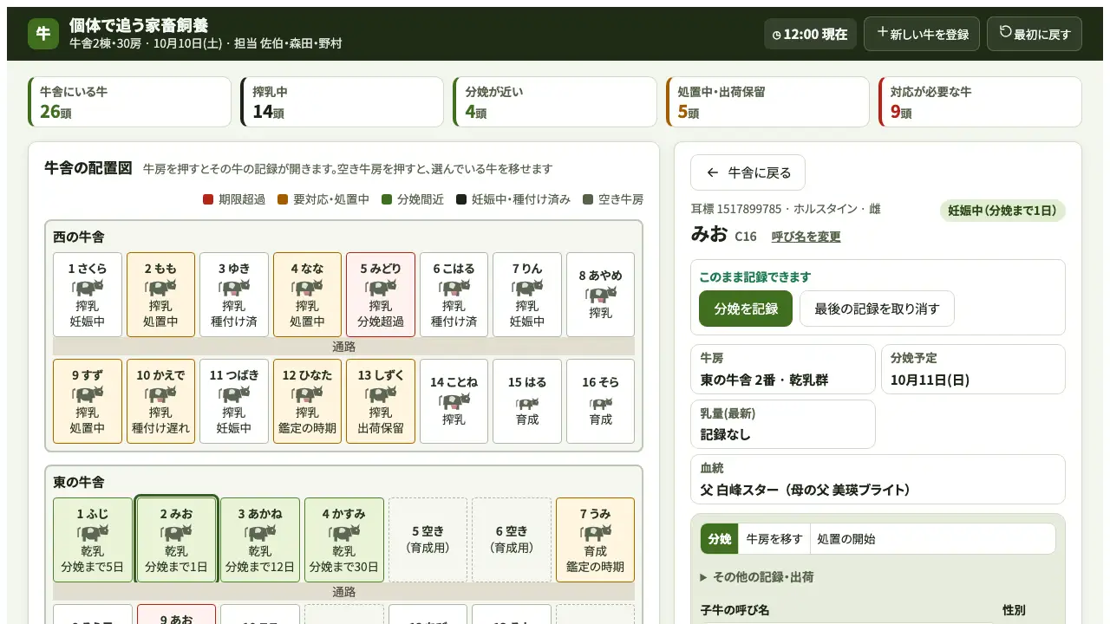Click the clock icon beside 12:00 現在
This screenshot has width=1110, height=624.
777,35
